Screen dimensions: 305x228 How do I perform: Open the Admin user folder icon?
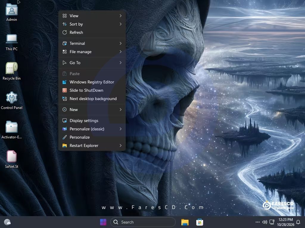point(12,10)
